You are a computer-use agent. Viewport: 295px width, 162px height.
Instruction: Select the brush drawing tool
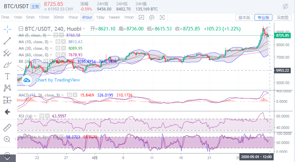(7, 64)
